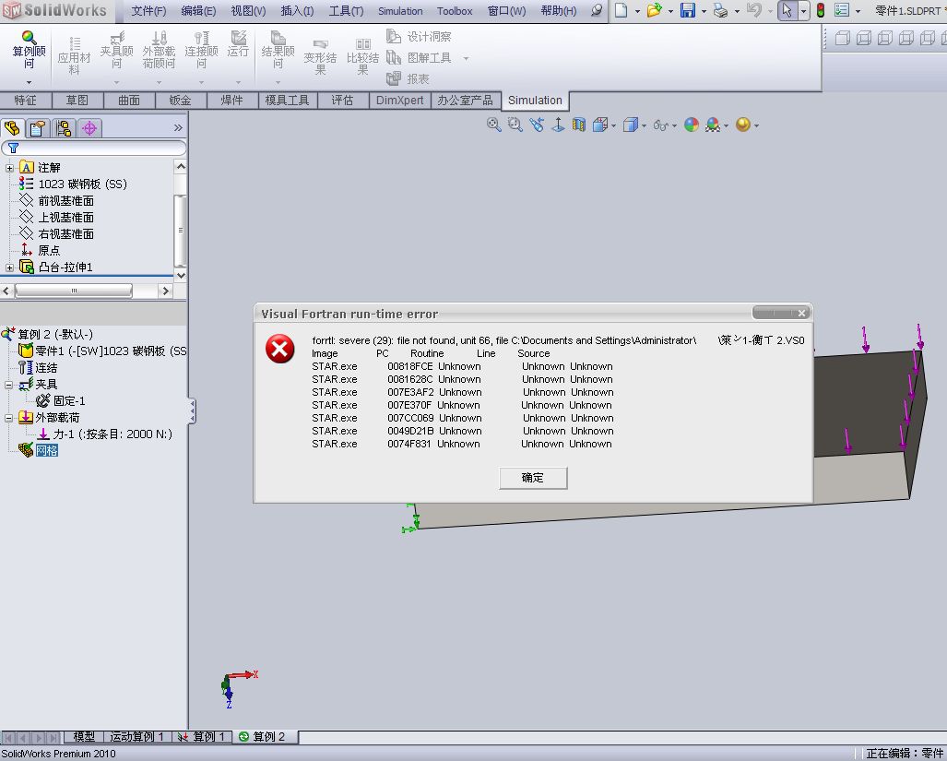
Task: Collapse the 外部载荷 external loads node
Action: coord(9,418)
